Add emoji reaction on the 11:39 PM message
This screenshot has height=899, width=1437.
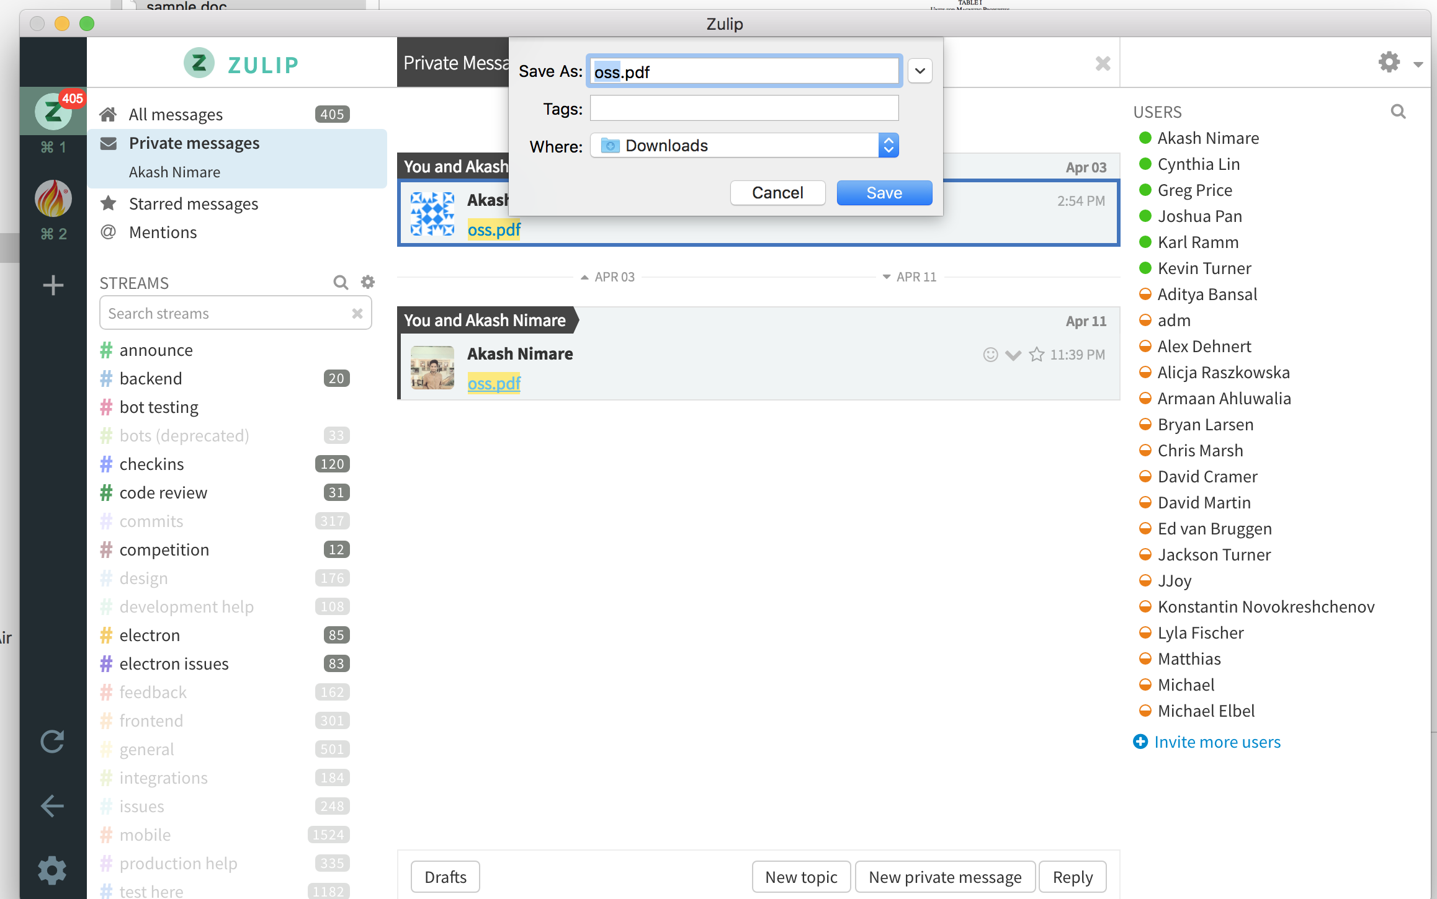tap(990, 355)
